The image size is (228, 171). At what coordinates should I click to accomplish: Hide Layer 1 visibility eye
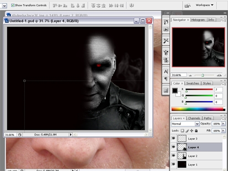[x=173, y=164]
